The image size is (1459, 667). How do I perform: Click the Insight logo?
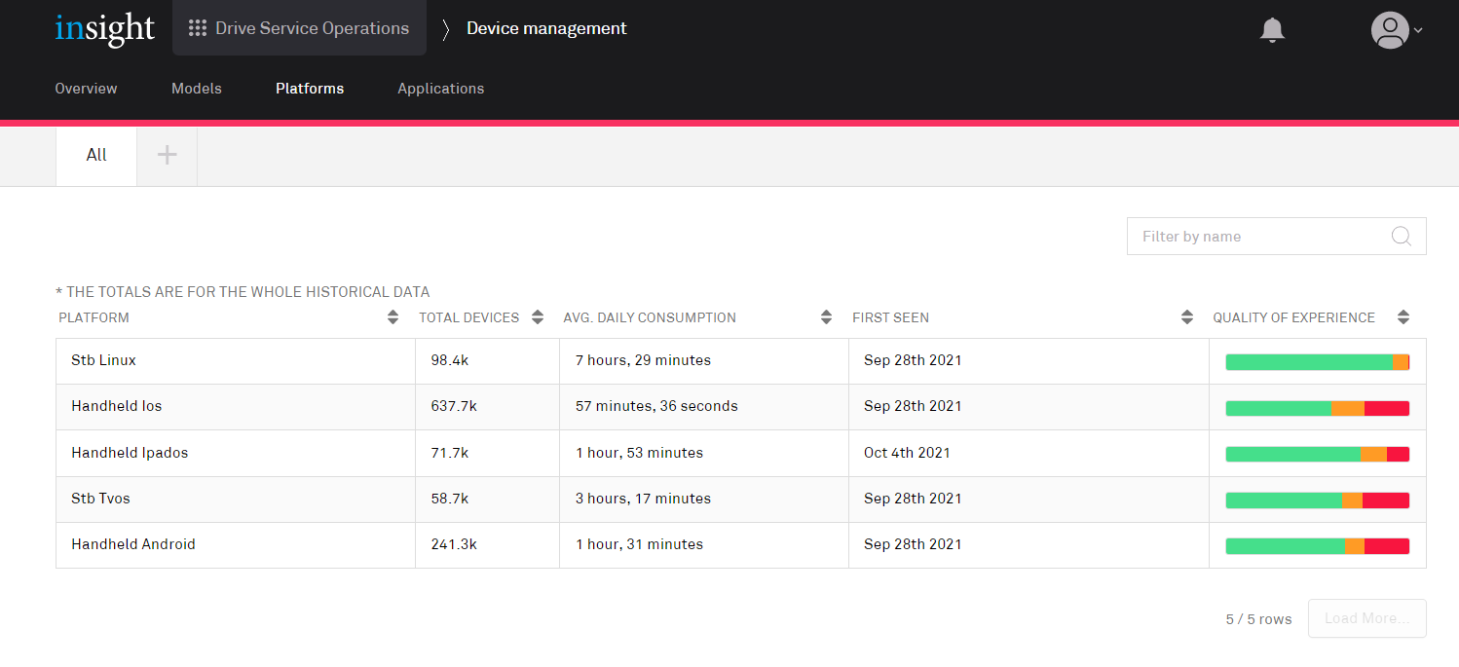[x=105, y=29]
